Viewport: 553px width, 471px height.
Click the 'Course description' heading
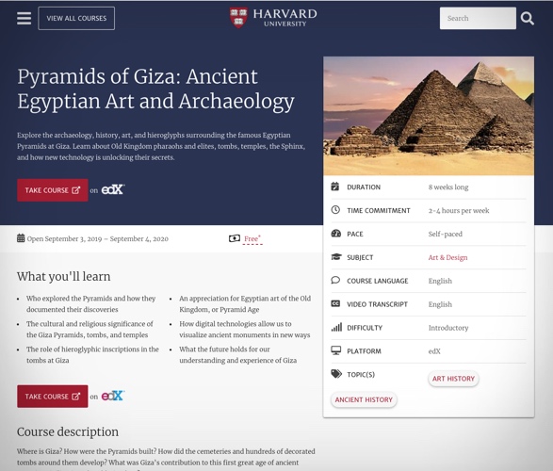pos(68,431)
